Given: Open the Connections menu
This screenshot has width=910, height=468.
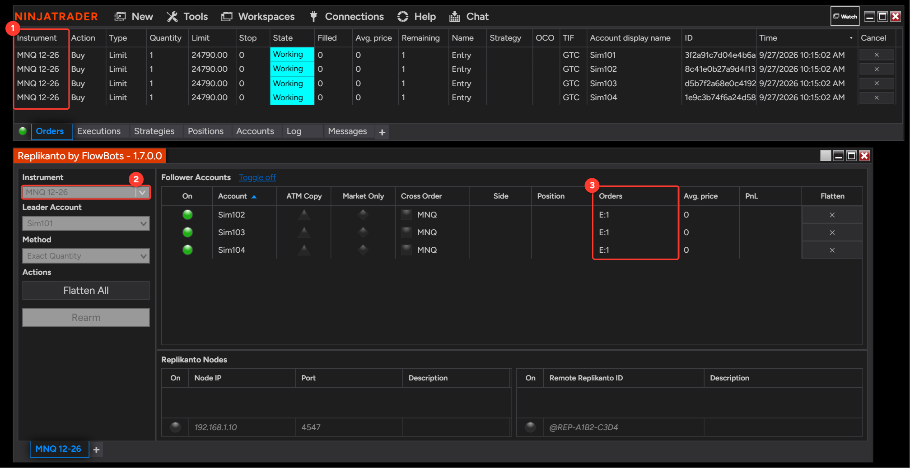Looking at the screenshot, I should point(346,17).
